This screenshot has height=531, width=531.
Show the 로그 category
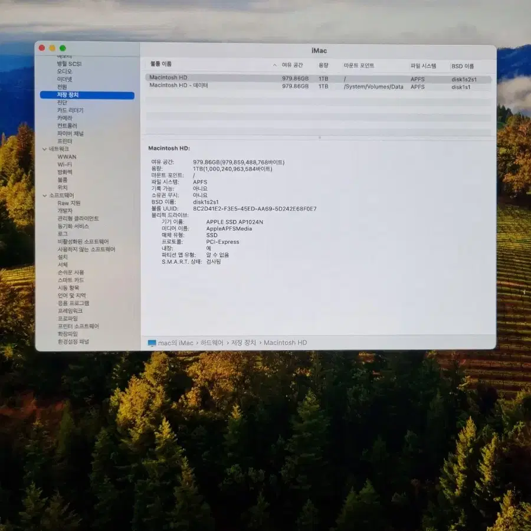63,234
